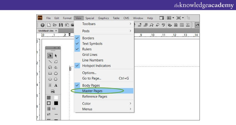Choose the Rectangle drawing tool
Screen dimensions: 236x125
pyautogui.click(x=50, y=74)
